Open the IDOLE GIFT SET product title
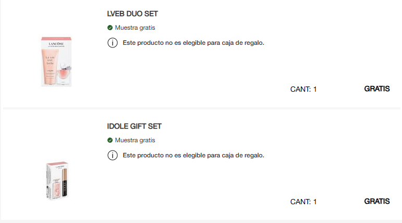 point(134,126)
